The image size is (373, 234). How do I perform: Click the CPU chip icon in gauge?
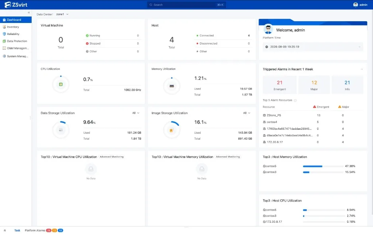(x=61, y=85)
